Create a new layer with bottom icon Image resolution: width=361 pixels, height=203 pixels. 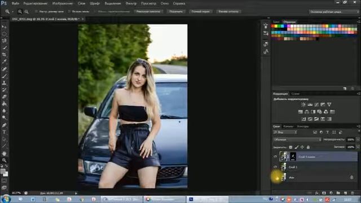click(345, 193)
